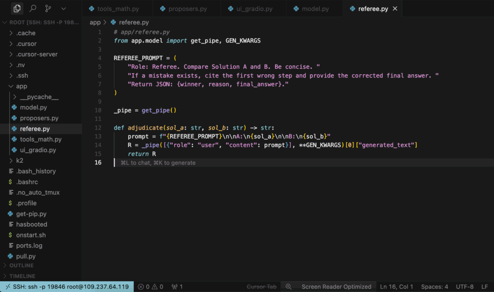The height and width of the screenshot is (292, 494).
Task: Open errors and warnings problems indicator
Action: [x=151, y=287]
